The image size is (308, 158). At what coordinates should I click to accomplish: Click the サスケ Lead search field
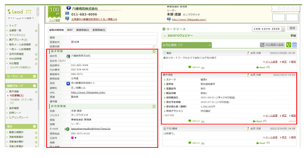pos(21,18)
